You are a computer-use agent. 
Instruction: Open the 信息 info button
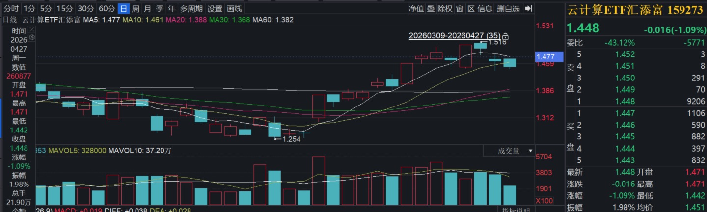485,9
